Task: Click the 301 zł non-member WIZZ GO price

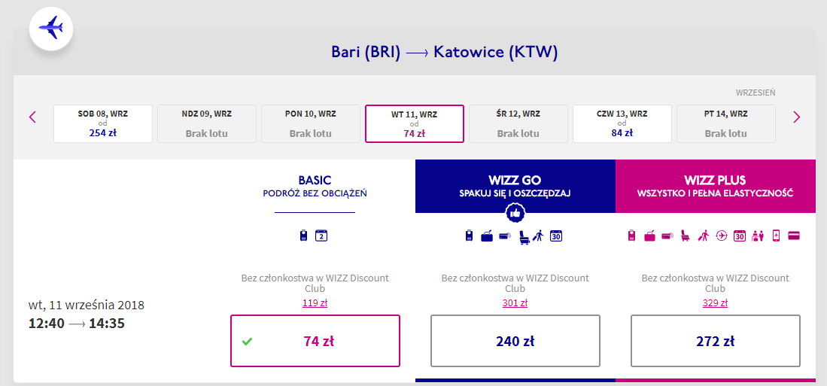Action: tap(515, 303)
